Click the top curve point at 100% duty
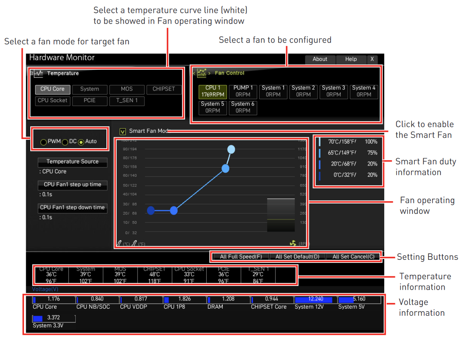This screenshot has width=472, height=348. coord(231,149)
